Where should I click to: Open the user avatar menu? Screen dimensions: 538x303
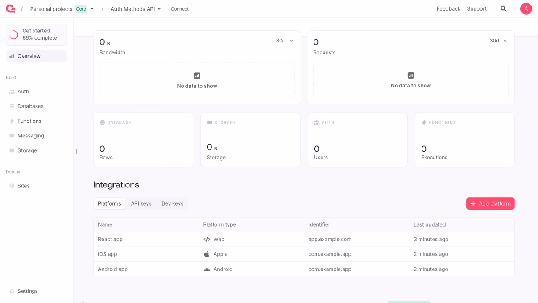pos(526,9)
